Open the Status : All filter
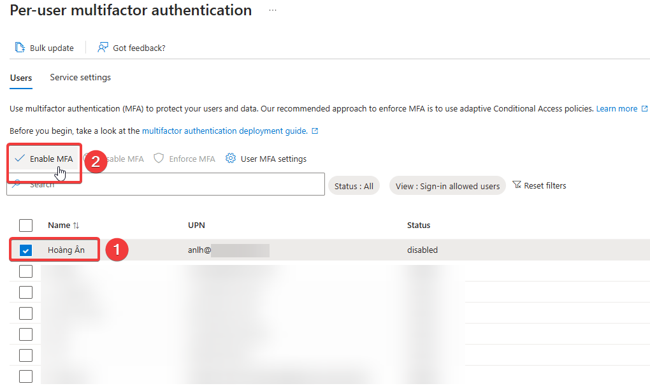 coord(354,186)
